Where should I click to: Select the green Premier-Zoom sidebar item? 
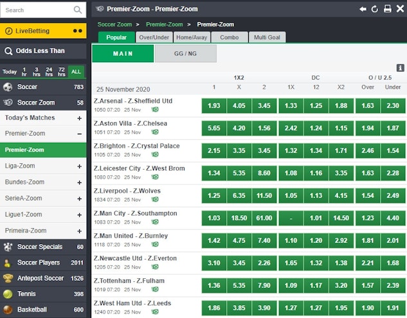(43, 150)
